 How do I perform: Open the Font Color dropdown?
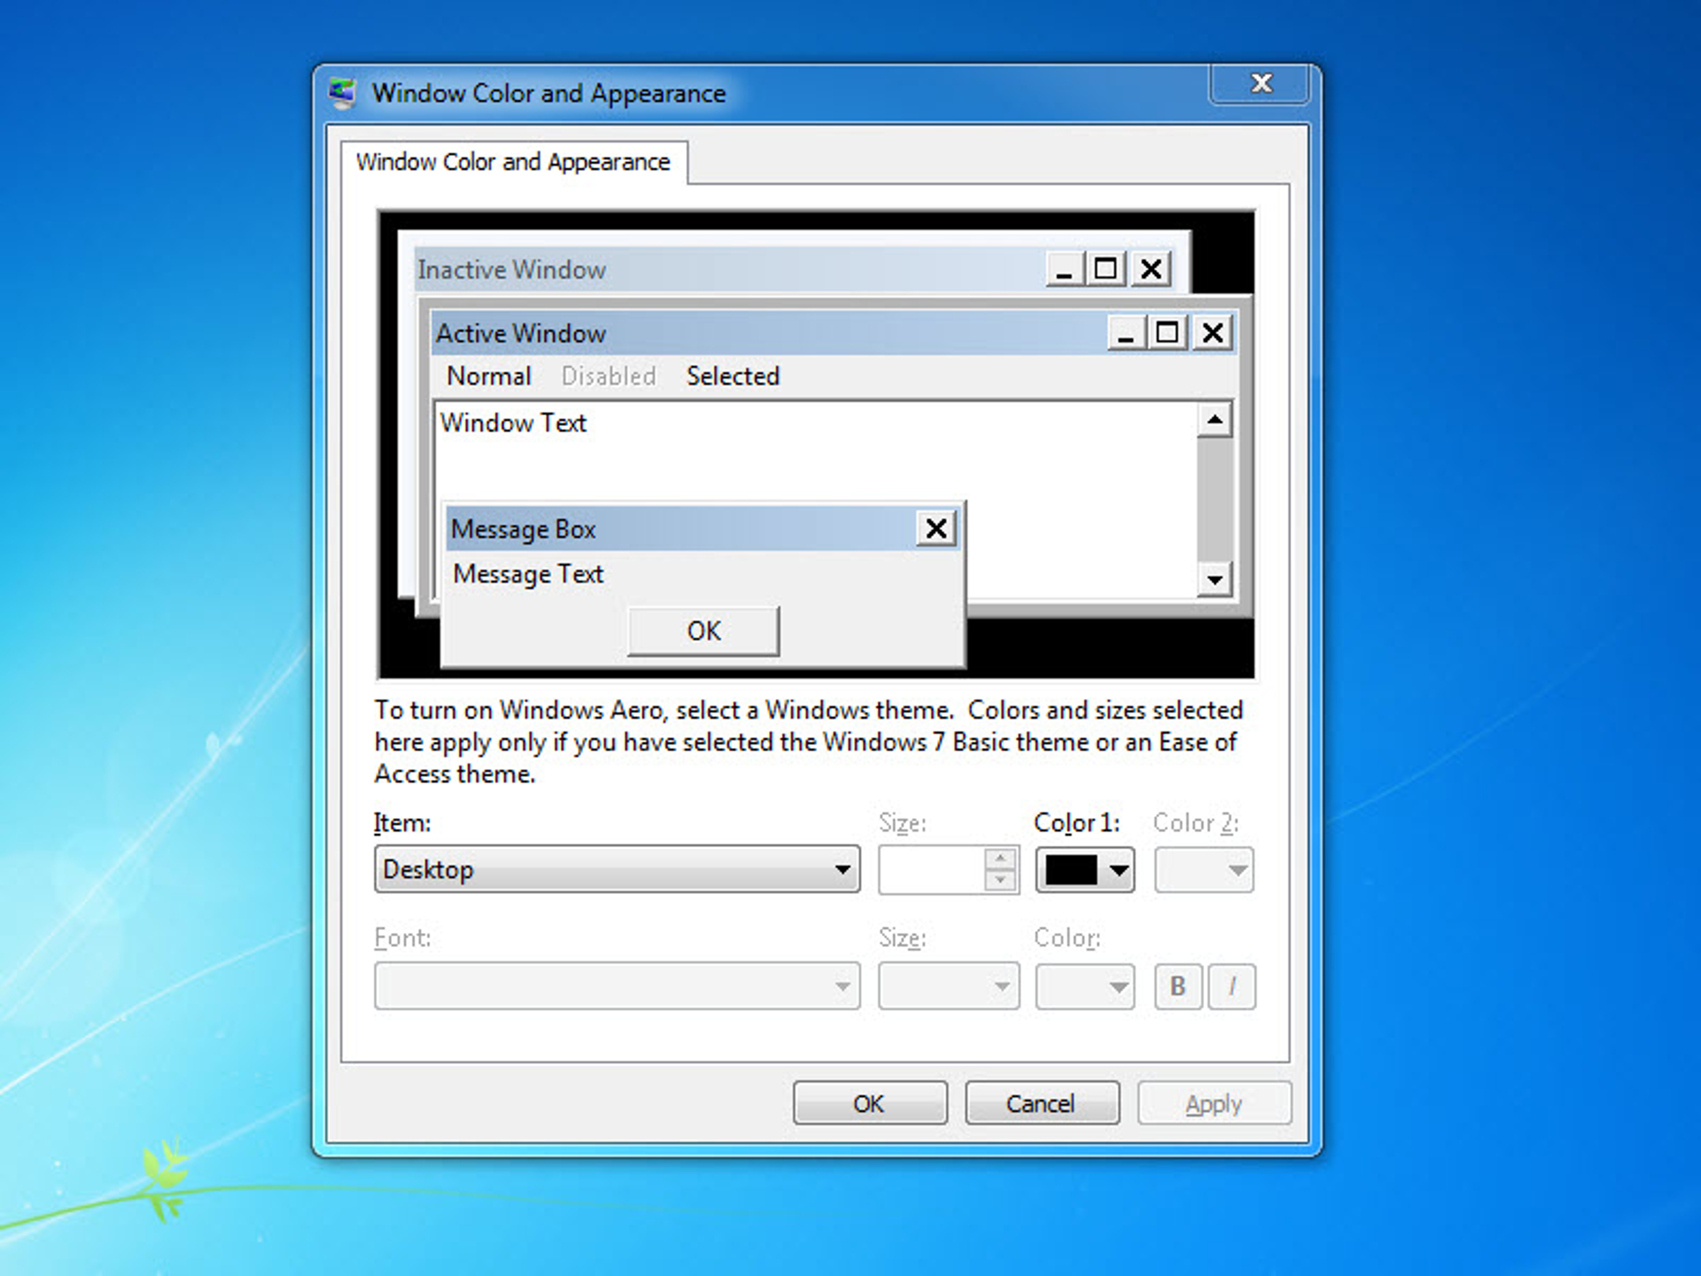coord(1085,986)
